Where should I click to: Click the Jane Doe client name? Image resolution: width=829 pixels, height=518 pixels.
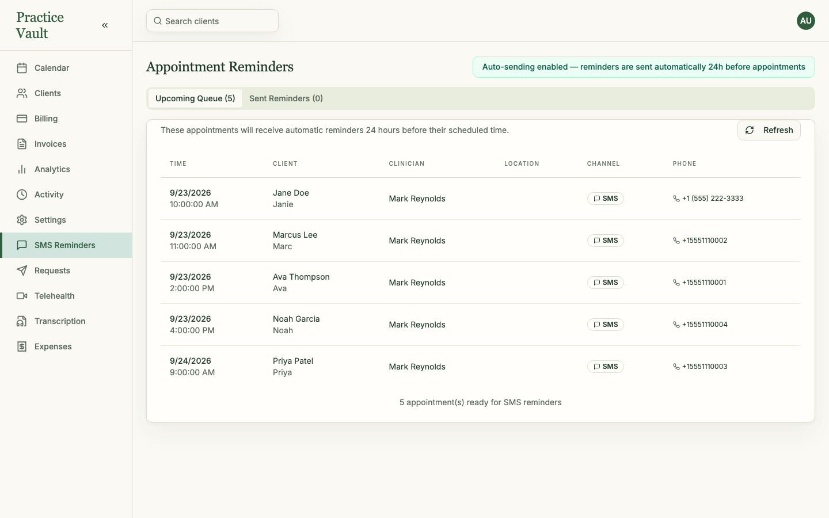(x=291, y=193)
